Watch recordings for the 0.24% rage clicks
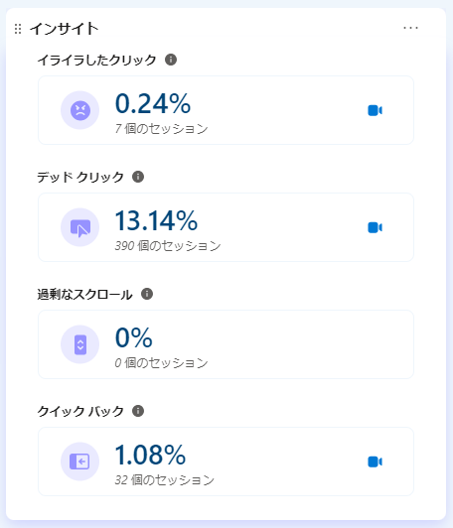 (x=375, y=110)
